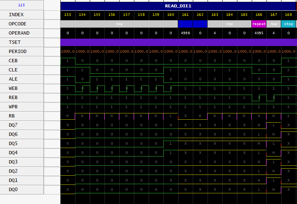This screenshot has height=204, width=297.
Task: Select the WPB signal label
Action: (22, 106)
